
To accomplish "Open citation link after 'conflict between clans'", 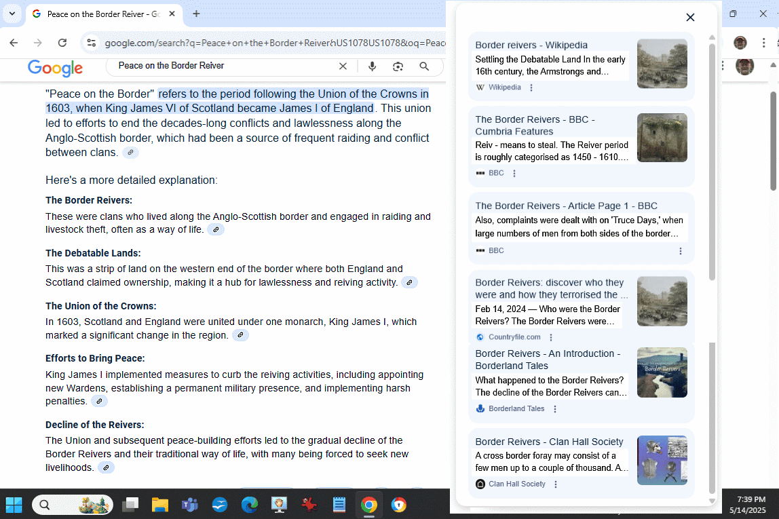I will click(130, 153).
